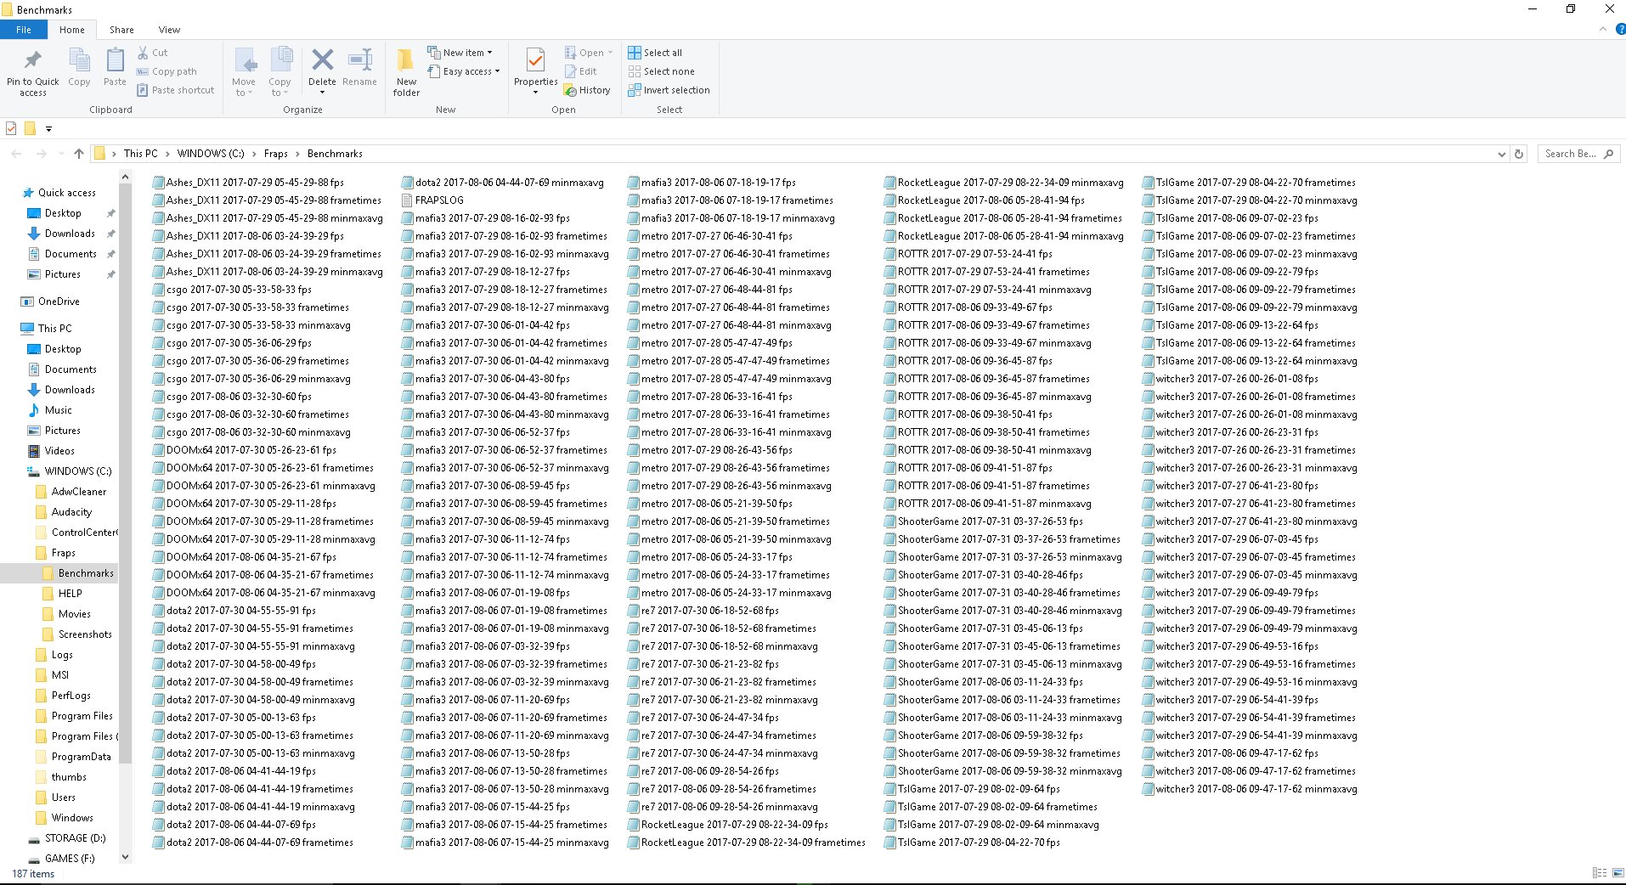
Task: Click the Search Benchmarks input field
Action: (x=1570, y=154)
